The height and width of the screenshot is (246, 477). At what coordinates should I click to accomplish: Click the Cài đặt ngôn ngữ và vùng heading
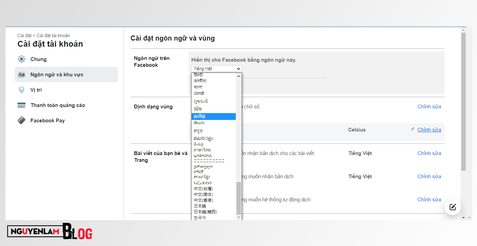(x=173, y=38)
